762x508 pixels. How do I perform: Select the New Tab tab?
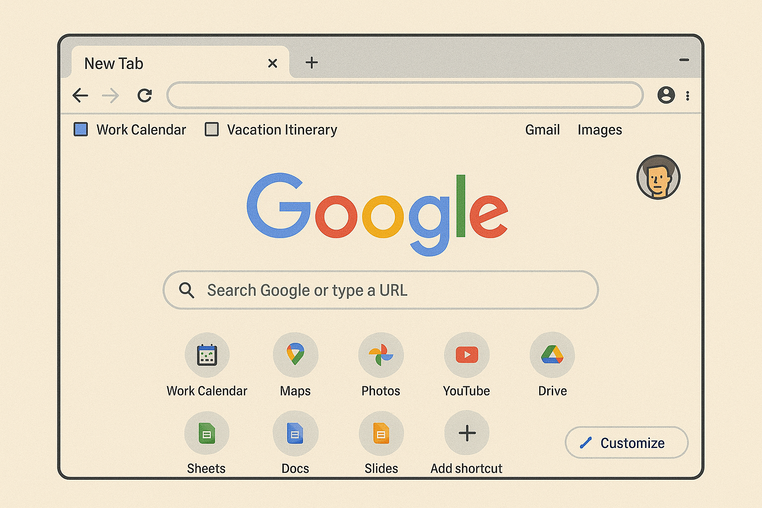[x=180, y=62]
